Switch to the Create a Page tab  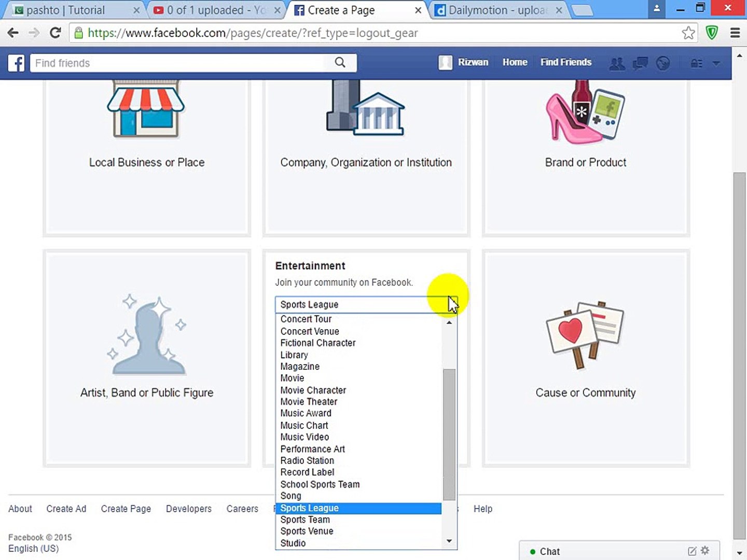point(358,10)
